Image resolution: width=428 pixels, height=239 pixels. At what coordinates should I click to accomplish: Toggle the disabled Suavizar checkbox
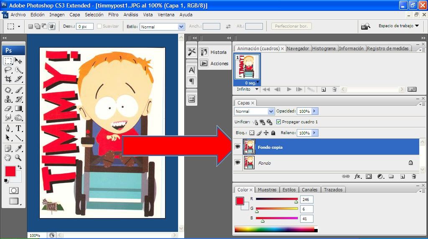[x=99, y=26]
